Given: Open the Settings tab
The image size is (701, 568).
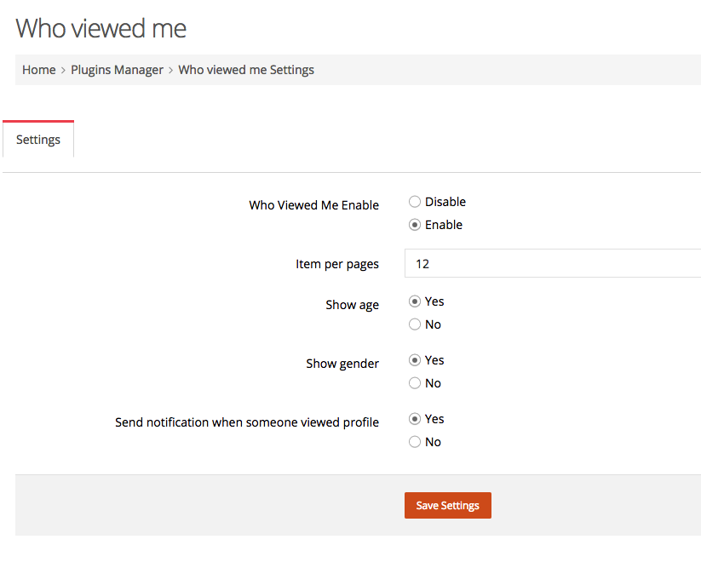Looking at the screenshot, I should coord(38,140).
